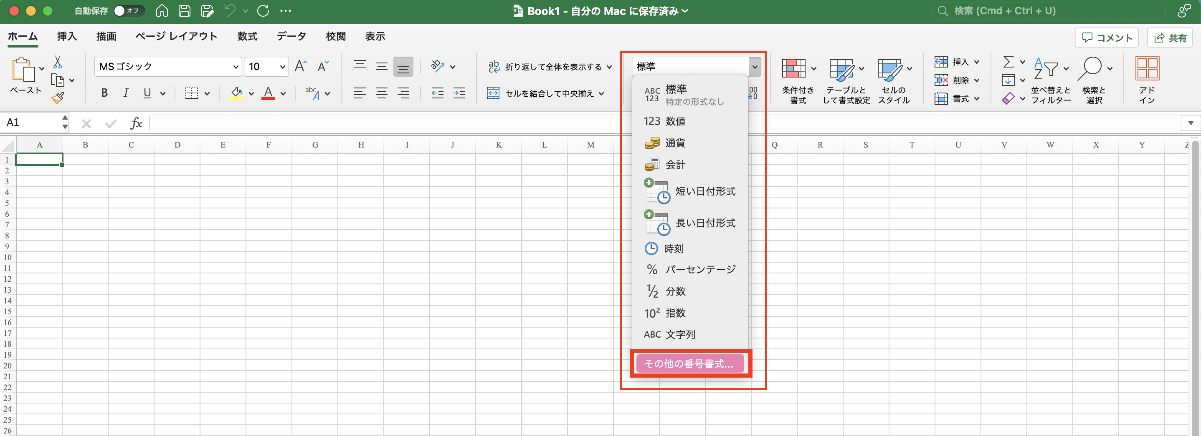1201x436 pixels.
Task: Select 通貨 from the number format list
Action: tap(675, 143)
